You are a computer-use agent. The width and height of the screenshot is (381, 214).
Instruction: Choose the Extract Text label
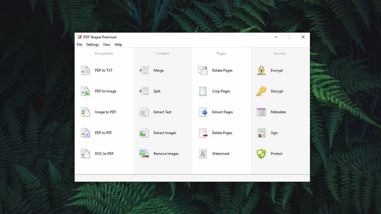(x=162, y=112)
